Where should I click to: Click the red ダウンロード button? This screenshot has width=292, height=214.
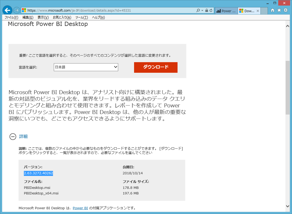[156, 67]
